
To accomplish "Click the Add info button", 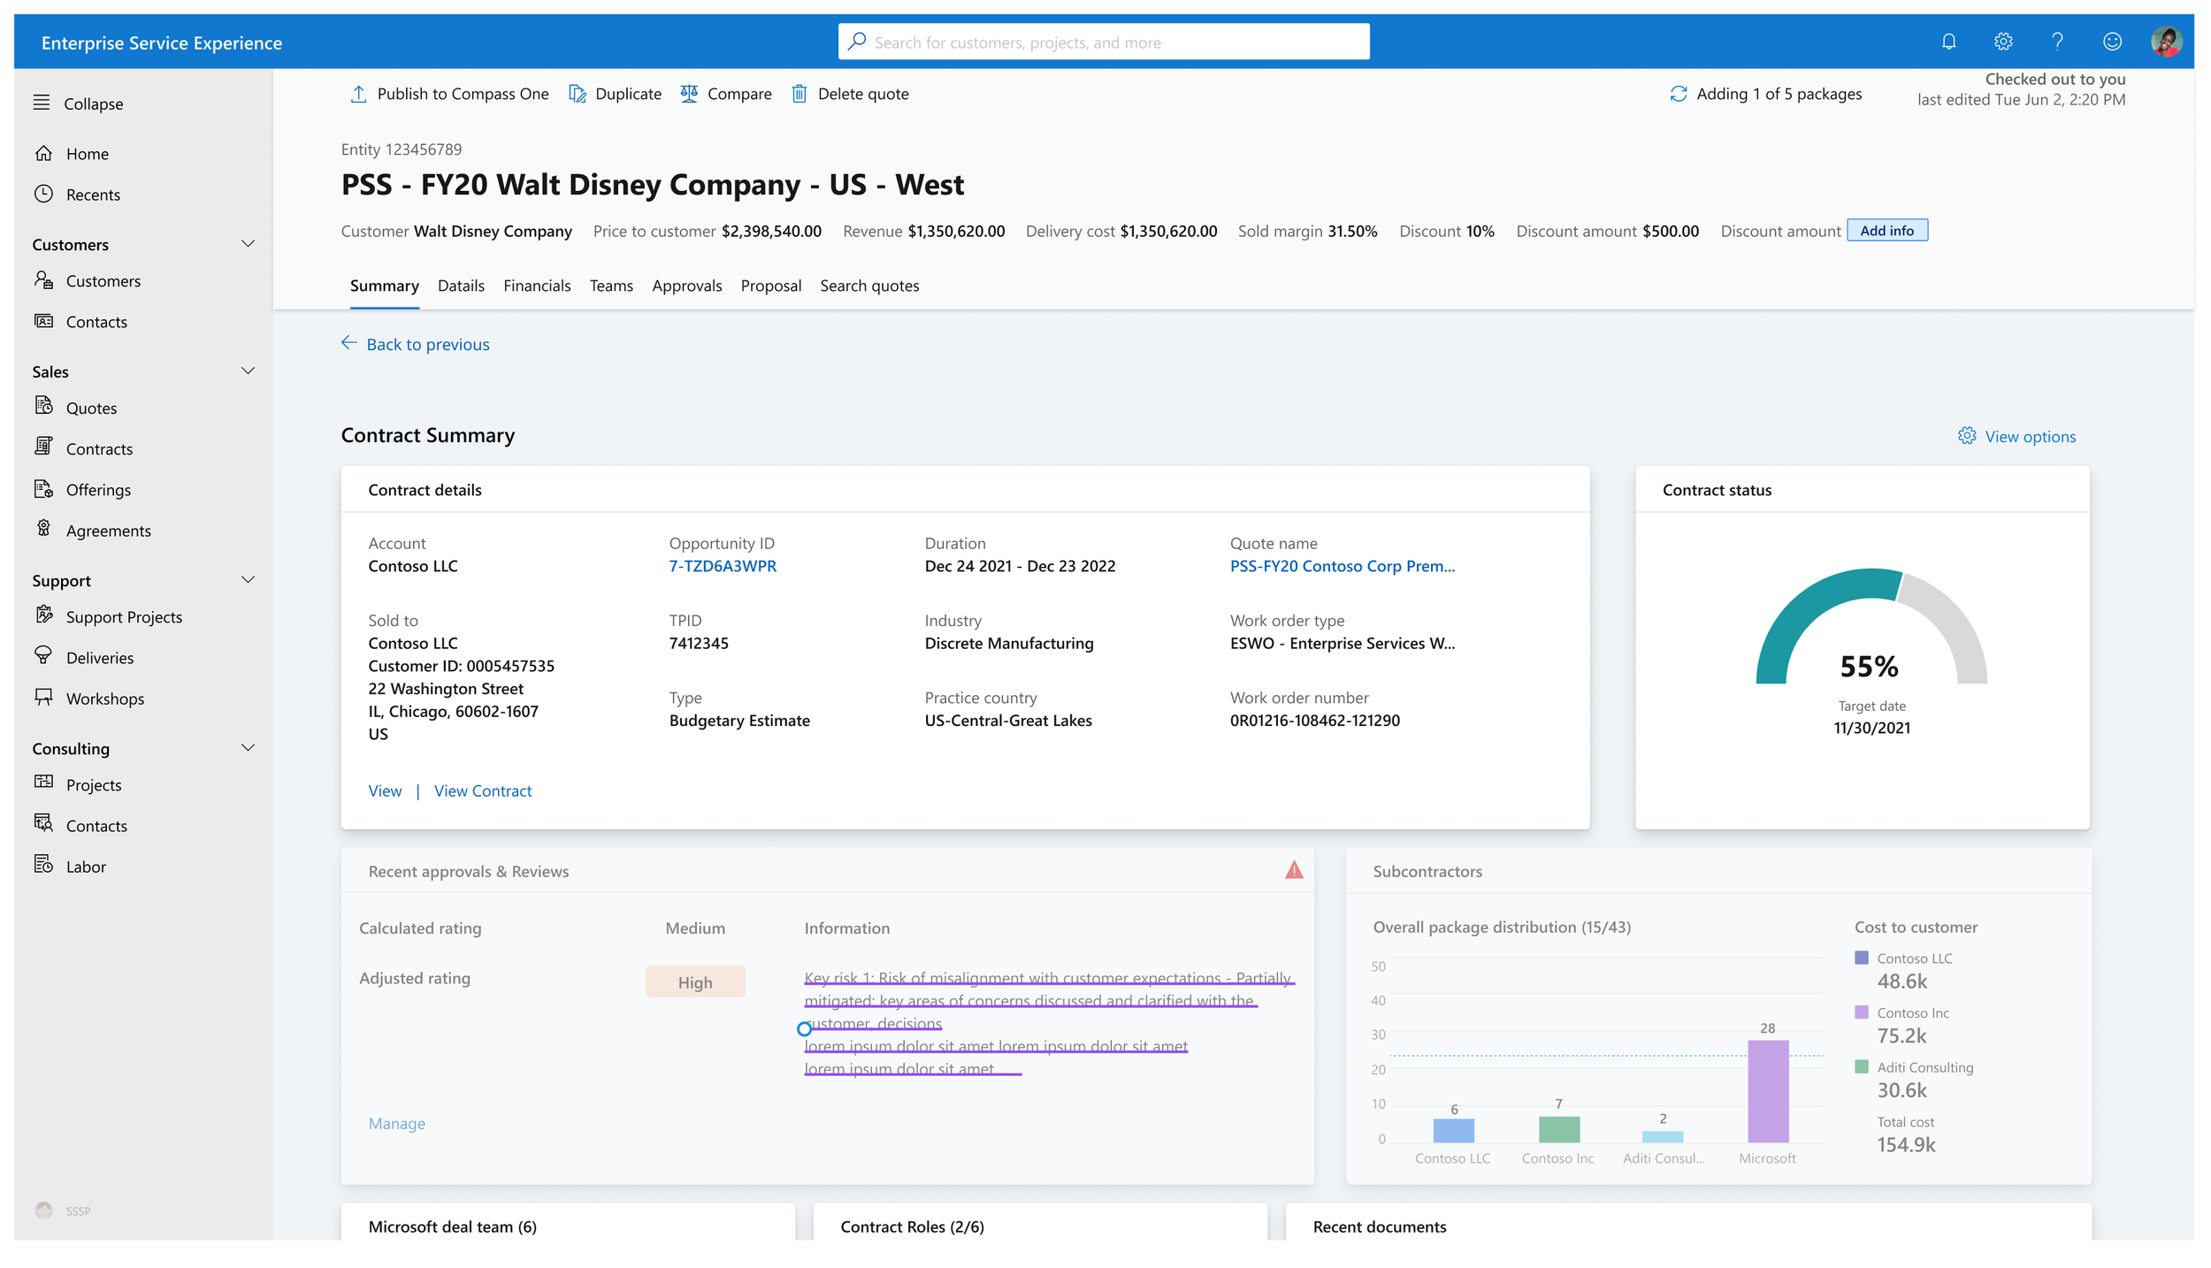I will 1886,231.
